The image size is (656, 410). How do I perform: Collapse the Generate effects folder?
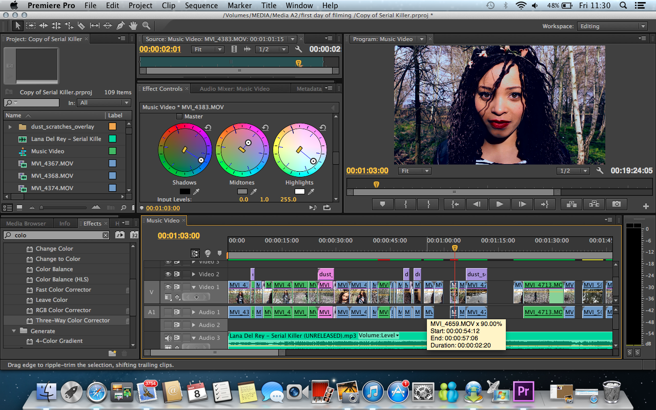pyautogui.click(x=14, y=331)
